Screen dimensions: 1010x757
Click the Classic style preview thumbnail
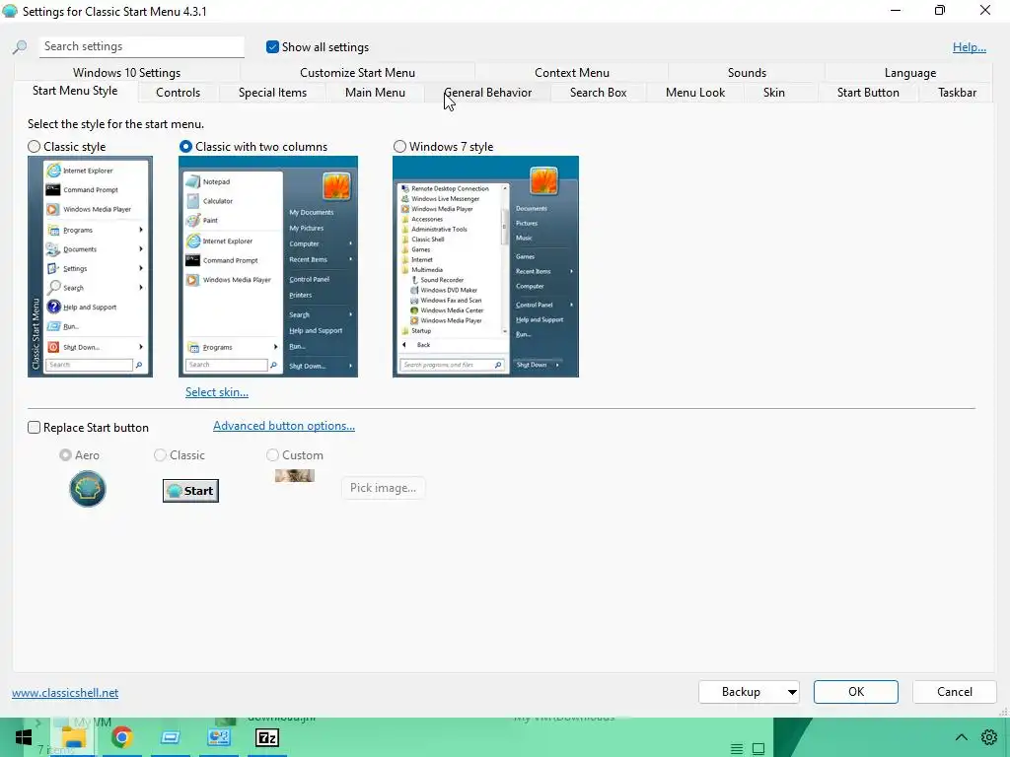(90, 266)
